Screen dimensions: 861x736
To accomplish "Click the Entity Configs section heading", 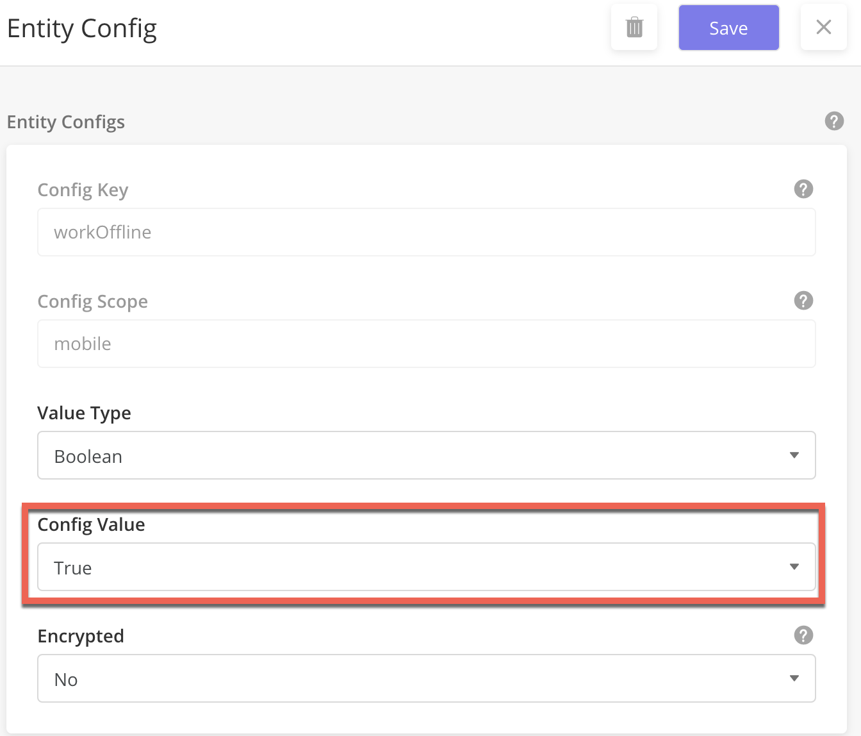I will pyautogui.click(x=66, y=122).
